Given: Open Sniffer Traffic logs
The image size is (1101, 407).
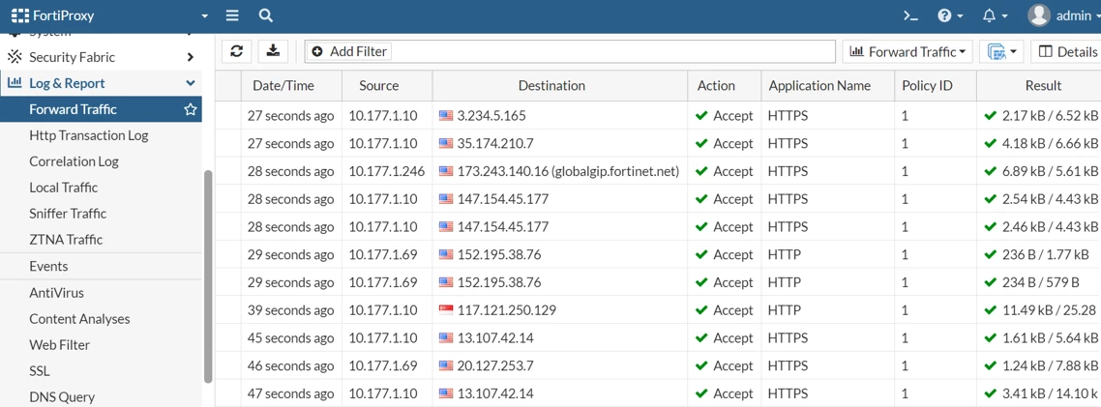Looking at the screenshot, I should click(68, 214).
